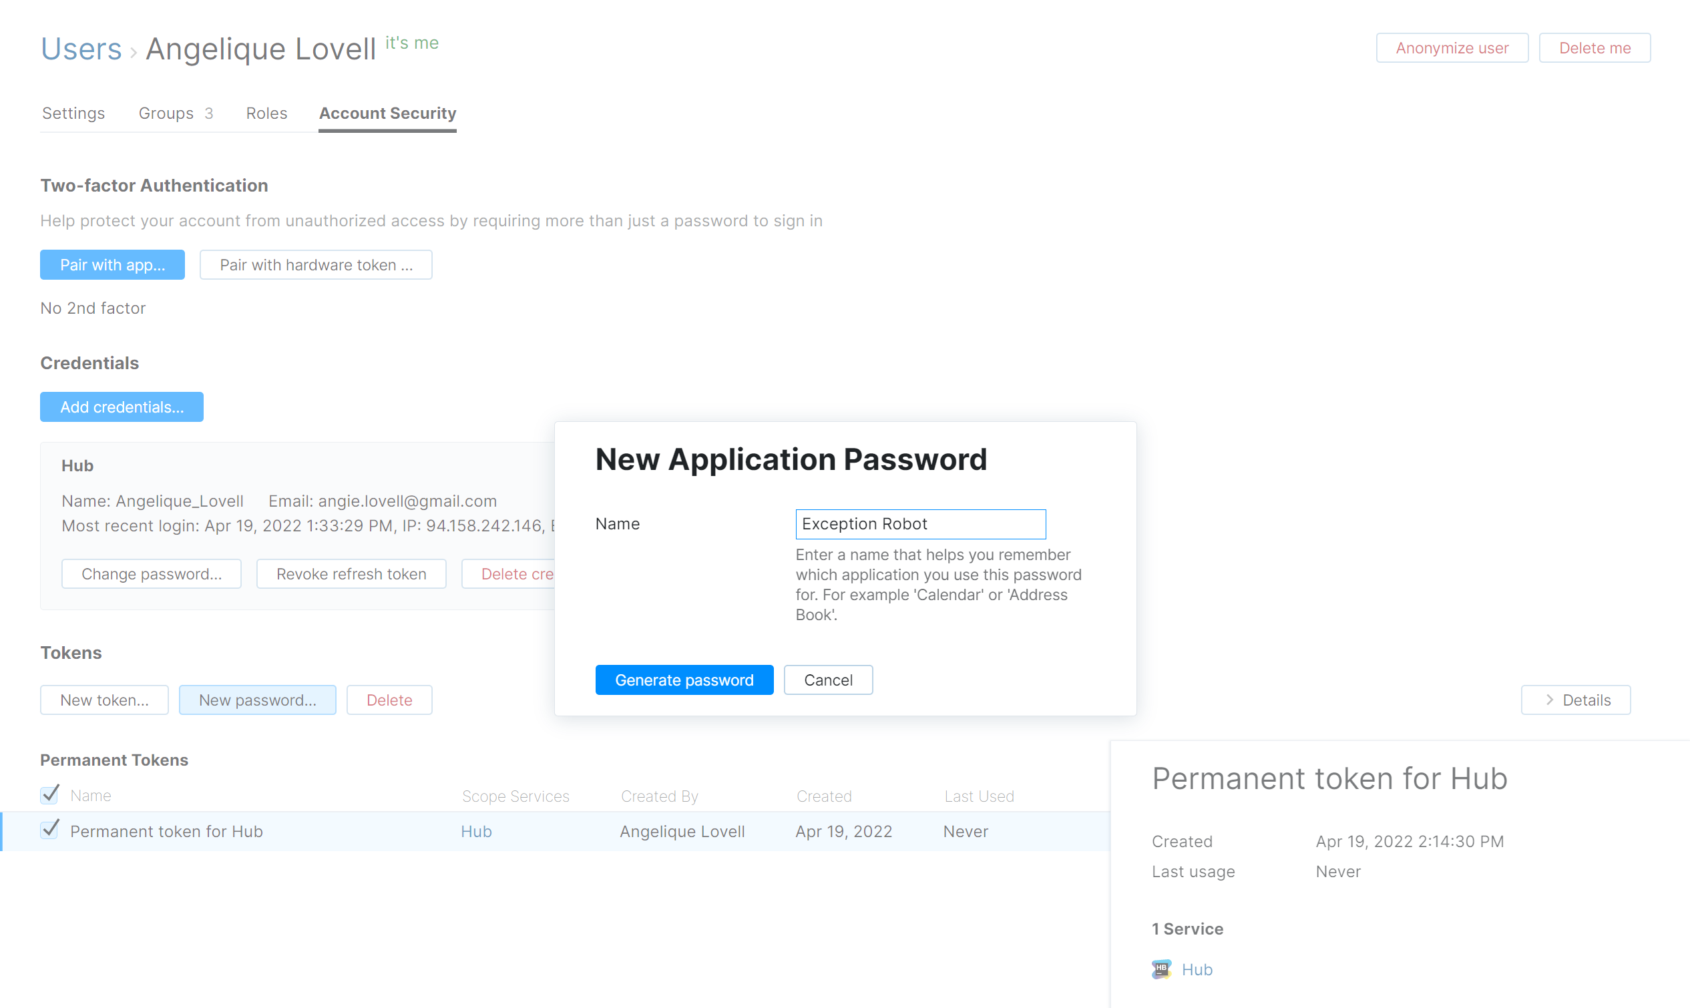Click the Hub scope link in the token row
Screen dimensions: 1690x1008
pos(475,830)
